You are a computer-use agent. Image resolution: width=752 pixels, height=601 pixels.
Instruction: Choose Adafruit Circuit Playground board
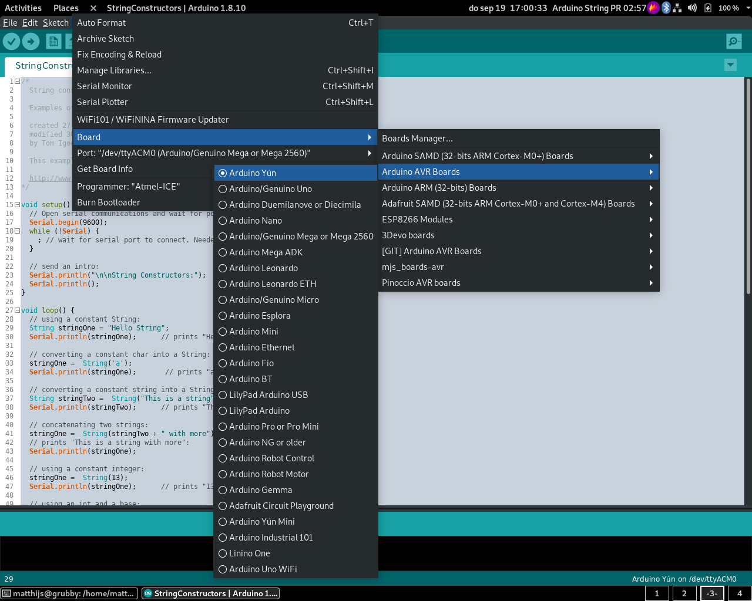tap(296, 506)
